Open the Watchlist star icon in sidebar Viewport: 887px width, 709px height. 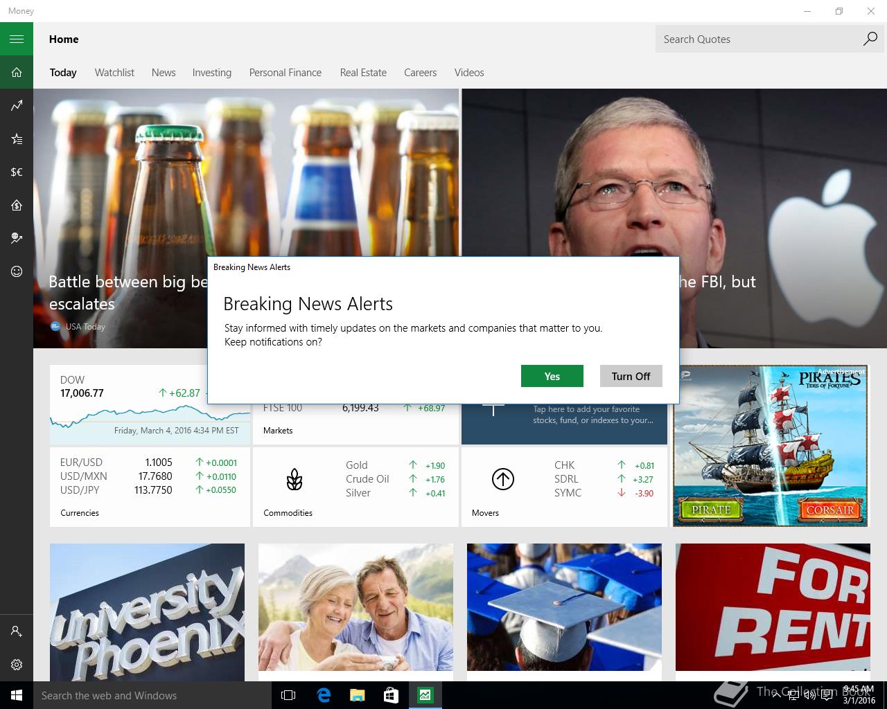(17, 138)
